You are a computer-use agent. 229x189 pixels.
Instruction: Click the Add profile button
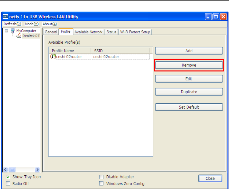tap(189, 51)
